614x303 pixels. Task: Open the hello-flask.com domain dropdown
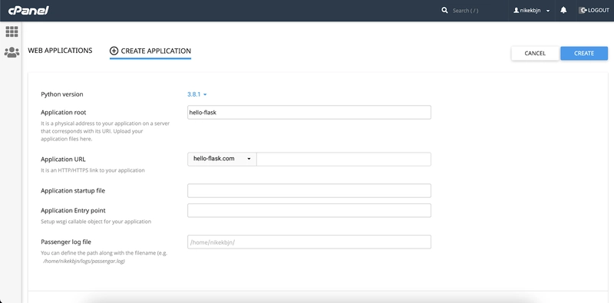tap(222, 159)
